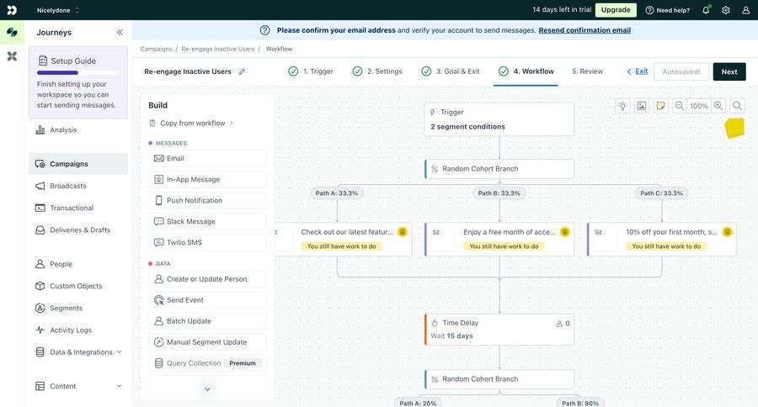Add Twilio SMS block
758x407 pixels.
pyautogui.click(x=207, y=242)
